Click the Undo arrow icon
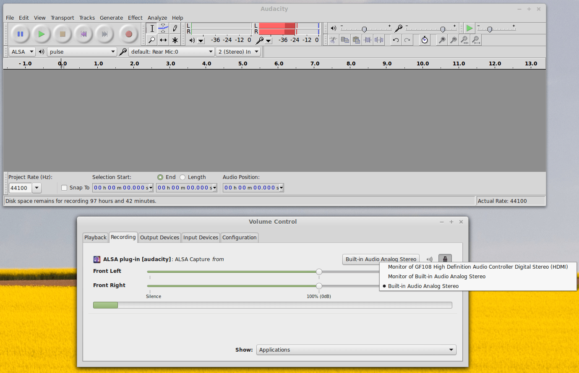The width and height of the screenshot is (579, 373). [396, 40]
